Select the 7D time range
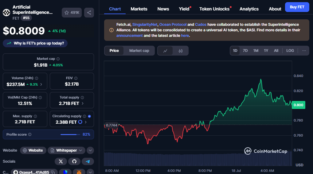The image size is (313, 174). tap(245, 51)
